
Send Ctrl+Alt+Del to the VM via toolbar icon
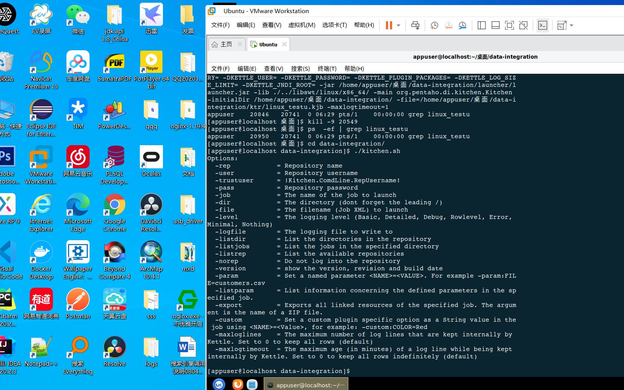coord(415,25)
